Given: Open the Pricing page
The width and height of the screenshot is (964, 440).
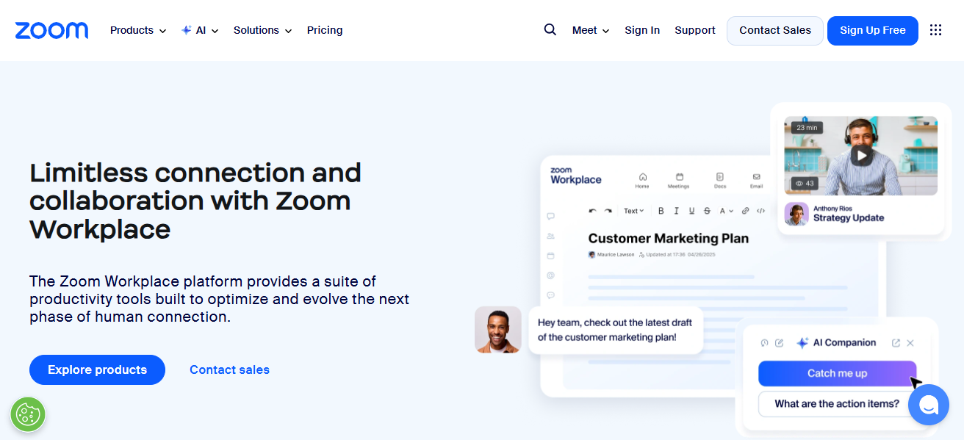Looking at the screenshot, I should pos(325,30).
